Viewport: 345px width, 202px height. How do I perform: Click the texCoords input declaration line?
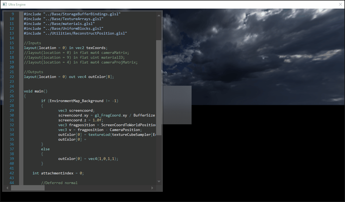[66, 48]
